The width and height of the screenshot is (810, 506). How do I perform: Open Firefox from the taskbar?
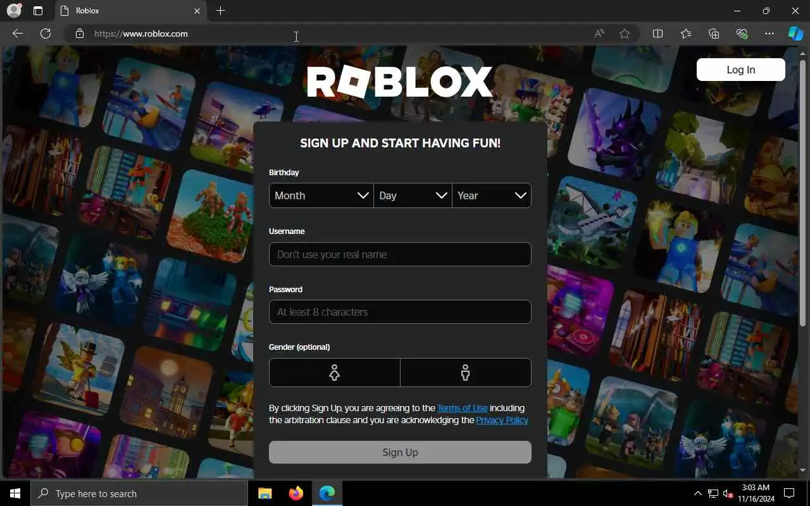(296, 493)
